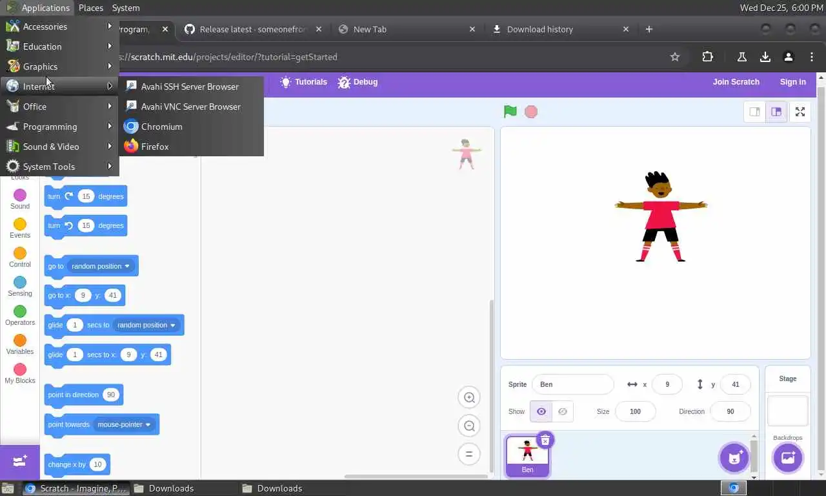
Task: Click the workspace horizontal scrollbar
Action: coord(416,477)
